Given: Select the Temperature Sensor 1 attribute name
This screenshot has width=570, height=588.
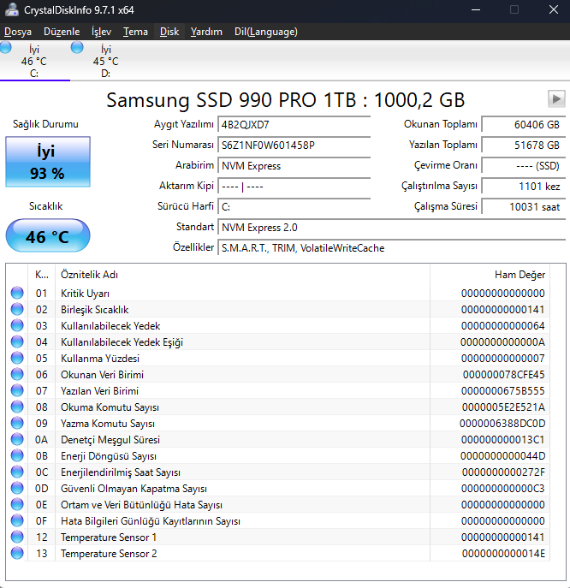Looking at the screenshot, I should tap(109, 538).
